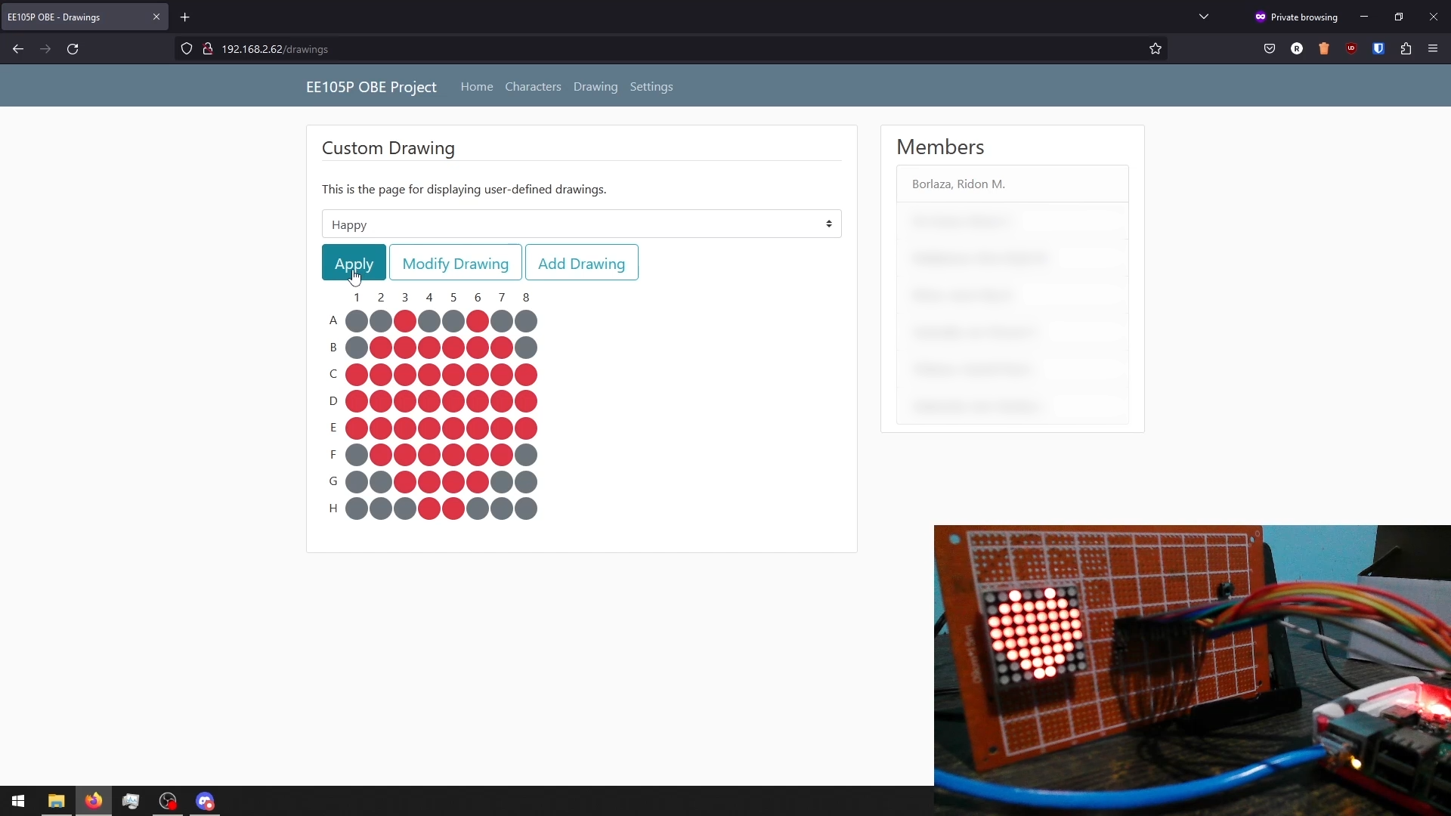Click the Add Drawing button

pyautogui.click(x=581, y=263)
